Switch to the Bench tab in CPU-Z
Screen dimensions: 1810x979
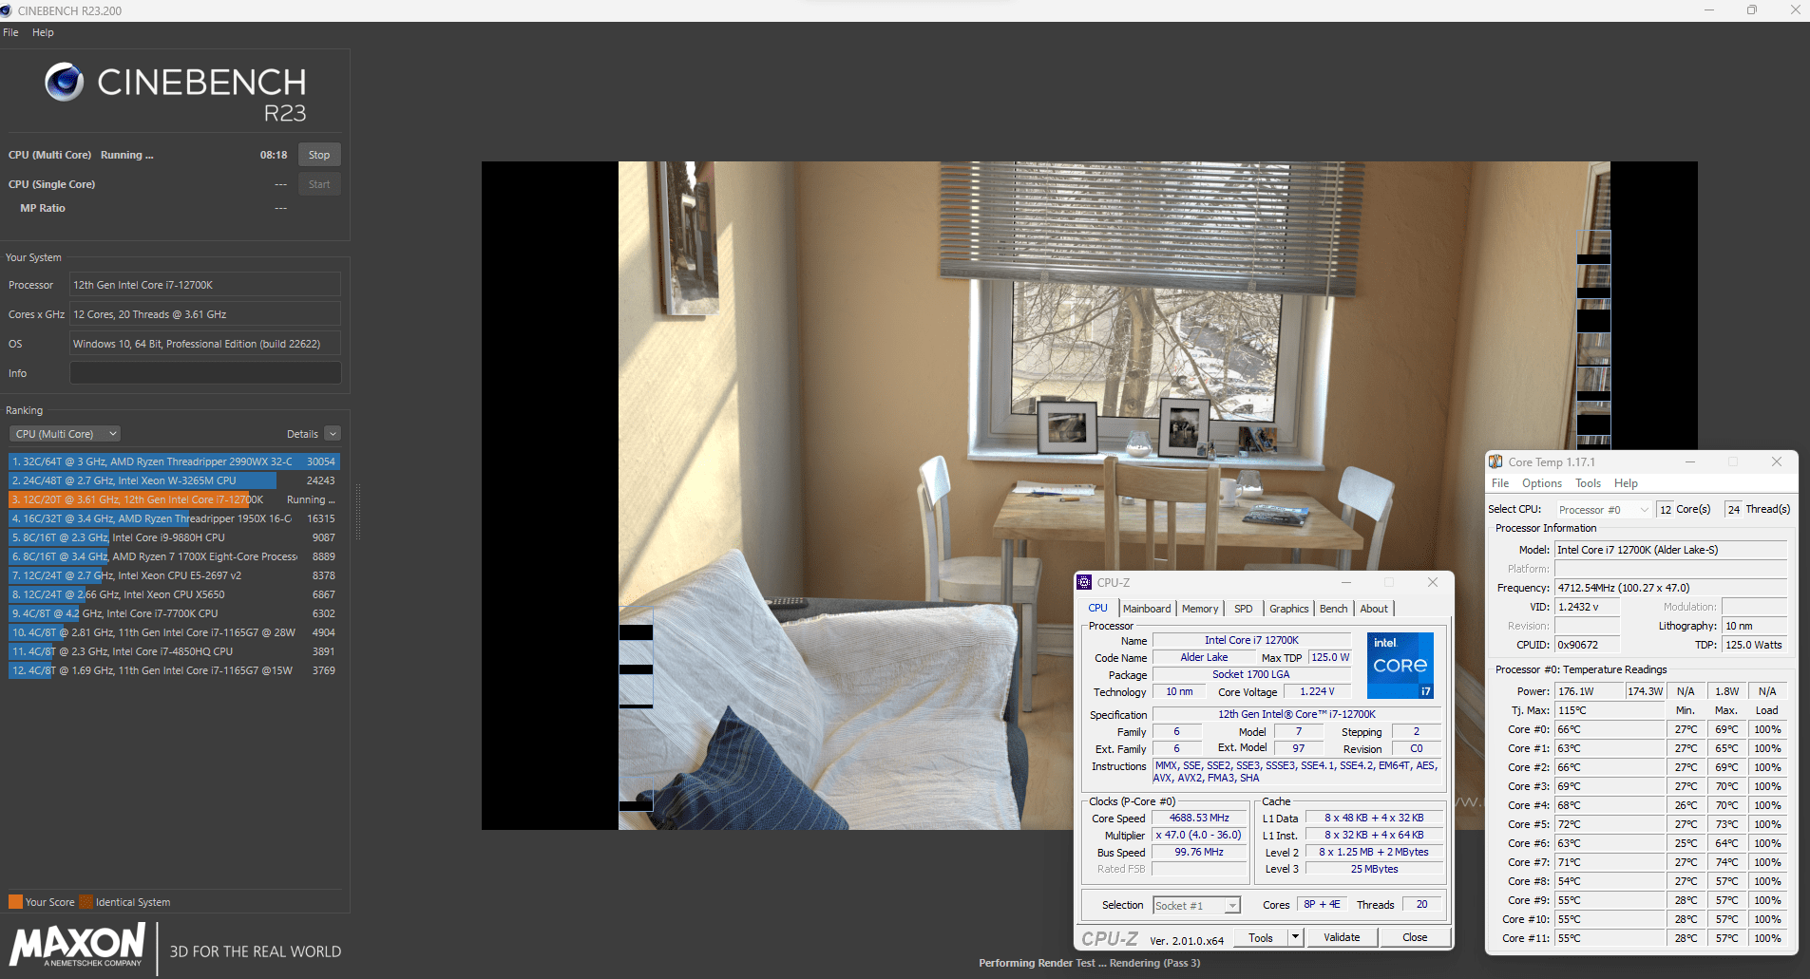tap(1334, 609)
